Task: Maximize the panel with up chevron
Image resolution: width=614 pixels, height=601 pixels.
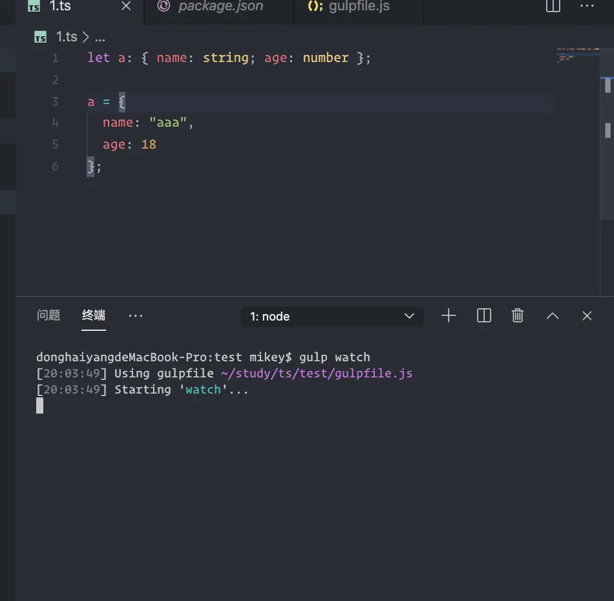Action: (553, 316)
